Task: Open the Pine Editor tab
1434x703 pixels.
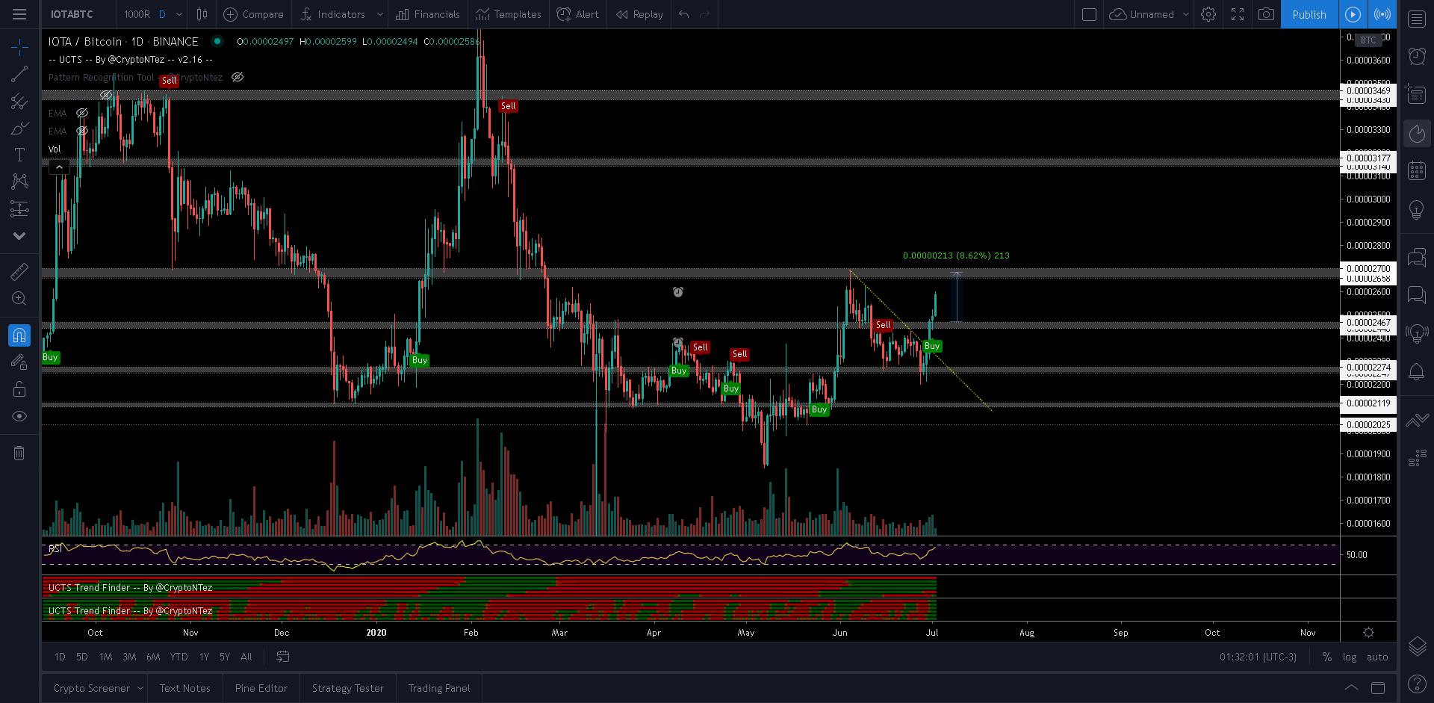Action: click(261, 687)
